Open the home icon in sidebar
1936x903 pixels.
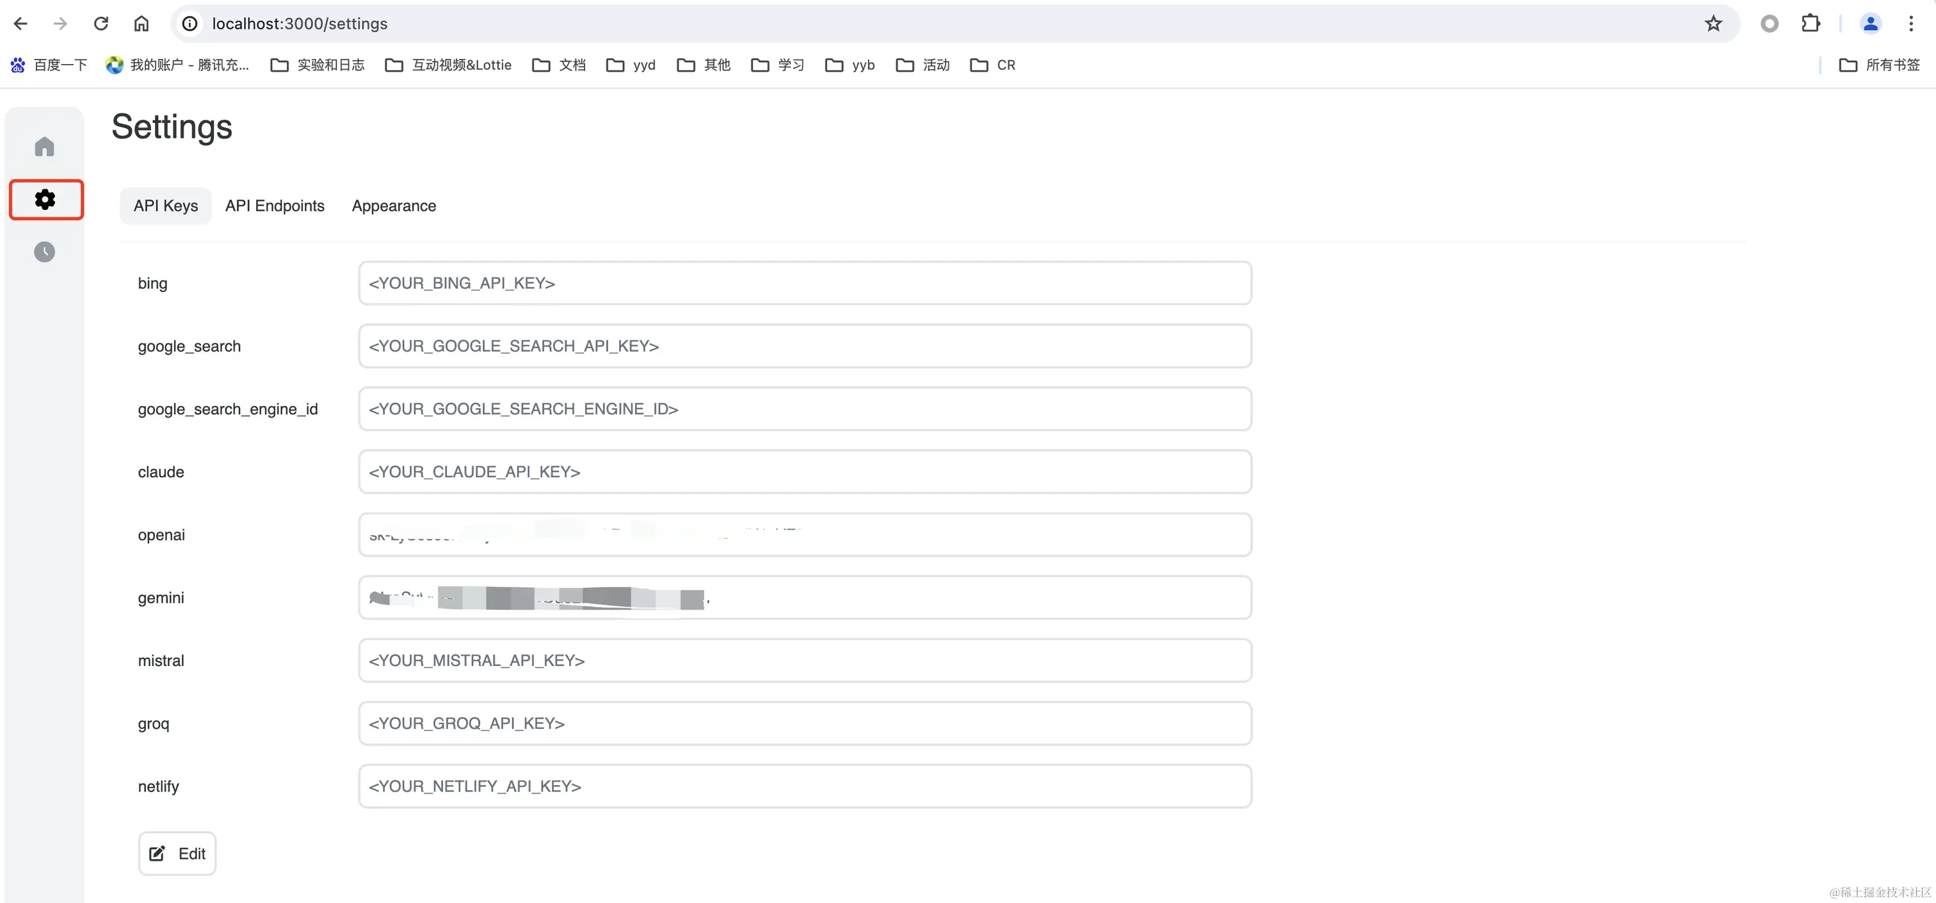(44, 147)
